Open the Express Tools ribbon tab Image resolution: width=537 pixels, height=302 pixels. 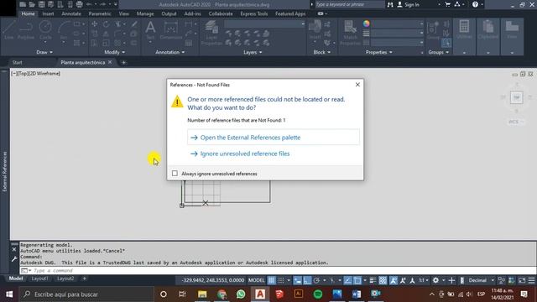point(253,13)
